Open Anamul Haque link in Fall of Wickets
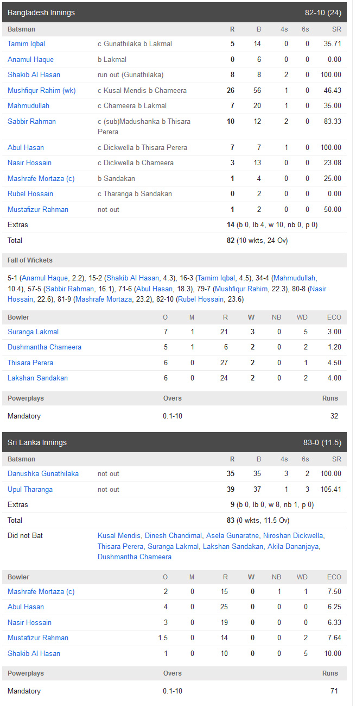The width and height of the screenshot is (356, 706). [x=44, y=278]
